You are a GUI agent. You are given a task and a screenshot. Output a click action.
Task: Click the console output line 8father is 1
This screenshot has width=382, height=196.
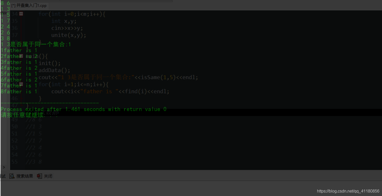19,92
